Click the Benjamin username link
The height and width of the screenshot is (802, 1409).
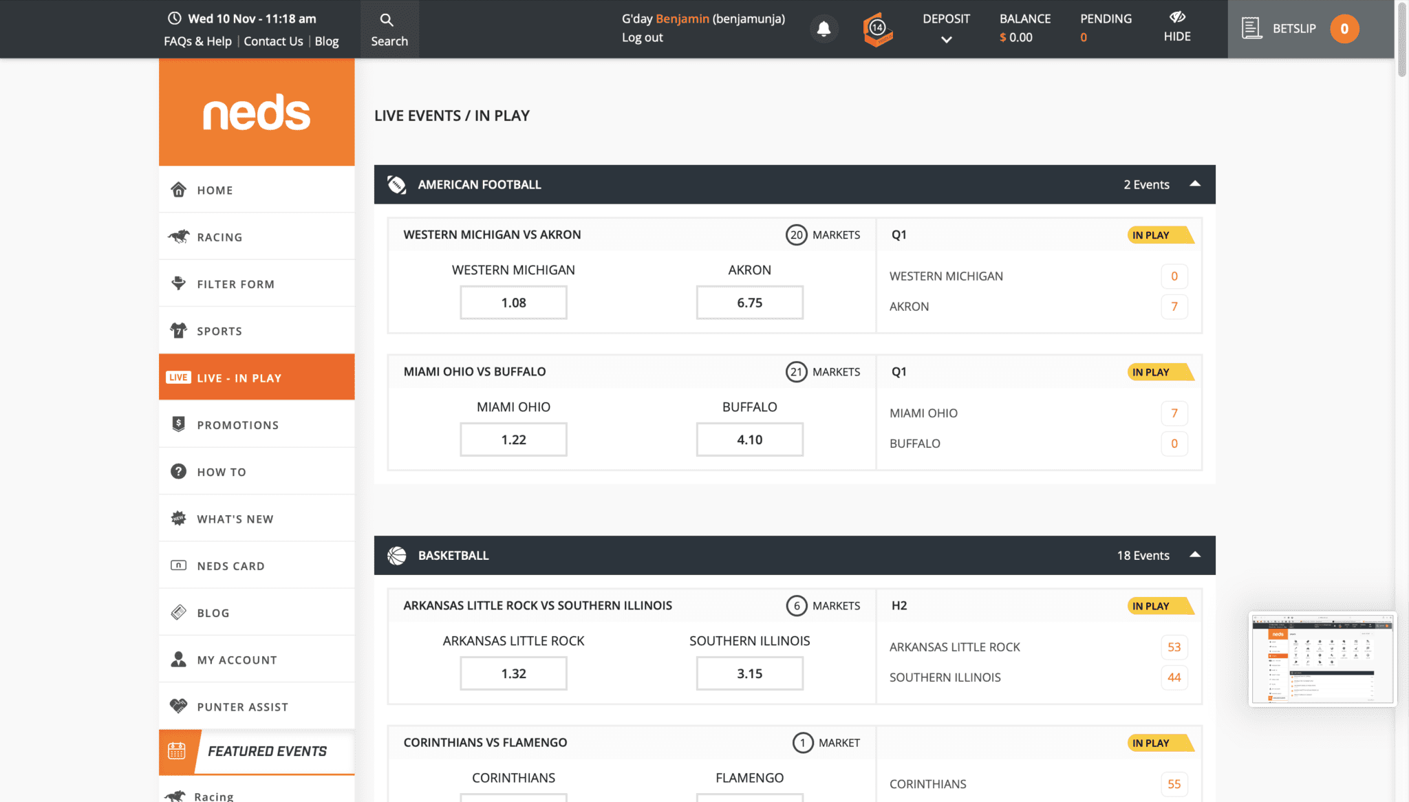click(682, 19)
